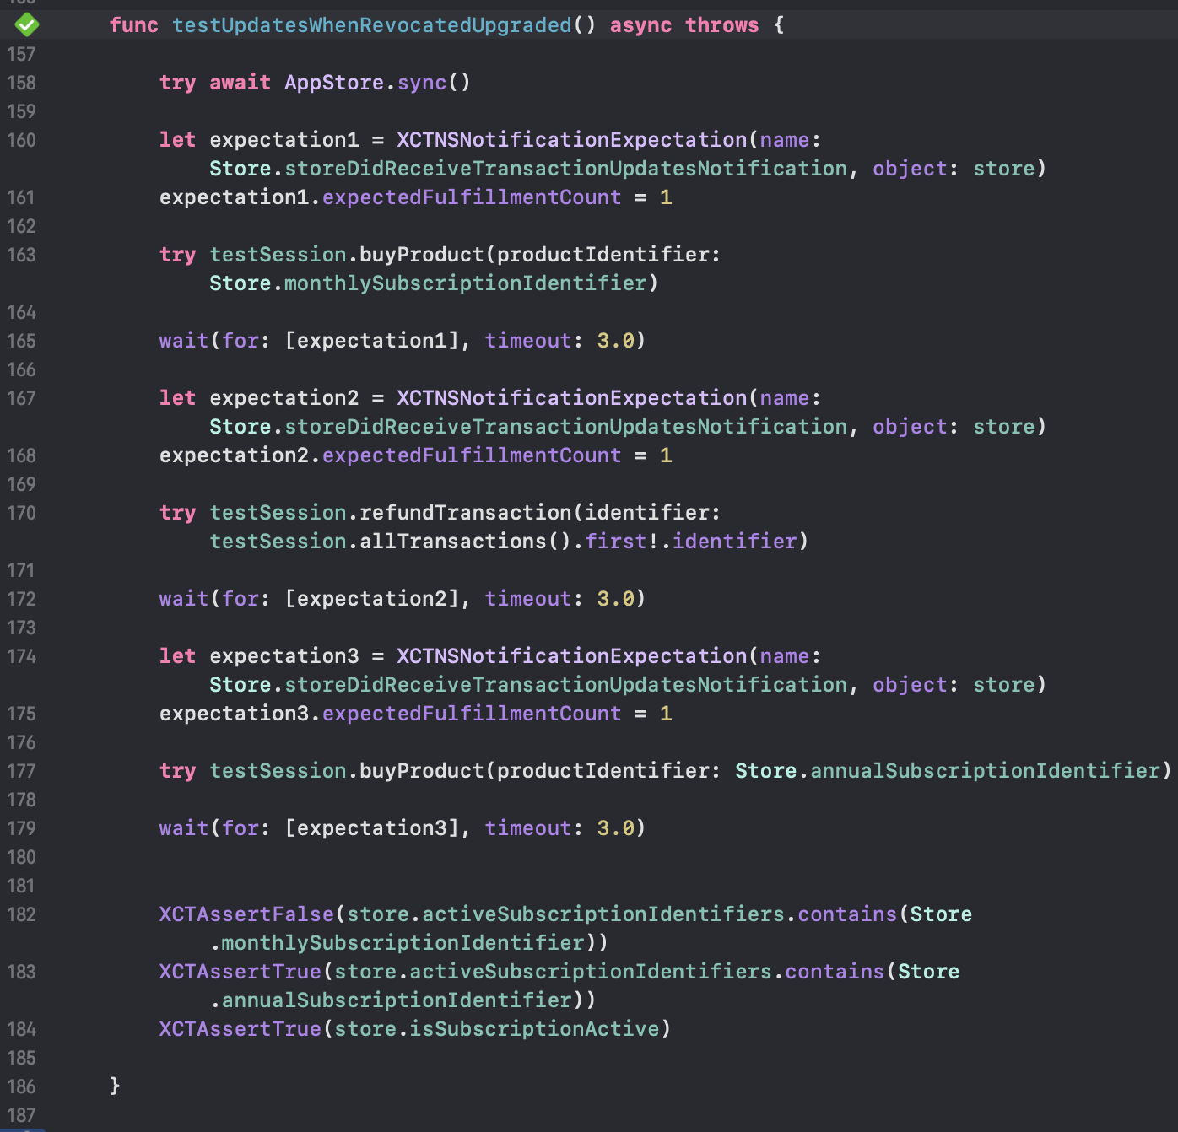Click line number 177 in the gutter
Image resolution: width=1178 pixels, height=1132 pixels.
click(x=21, y=771)
